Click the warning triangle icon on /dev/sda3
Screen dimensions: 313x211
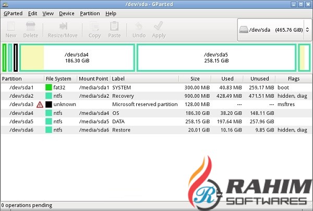click(40, 104)
